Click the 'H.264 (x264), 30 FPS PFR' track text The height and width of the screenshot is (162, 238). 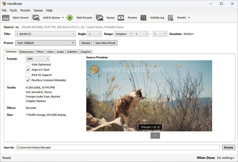pyautogui.click(x=40, y=87)
